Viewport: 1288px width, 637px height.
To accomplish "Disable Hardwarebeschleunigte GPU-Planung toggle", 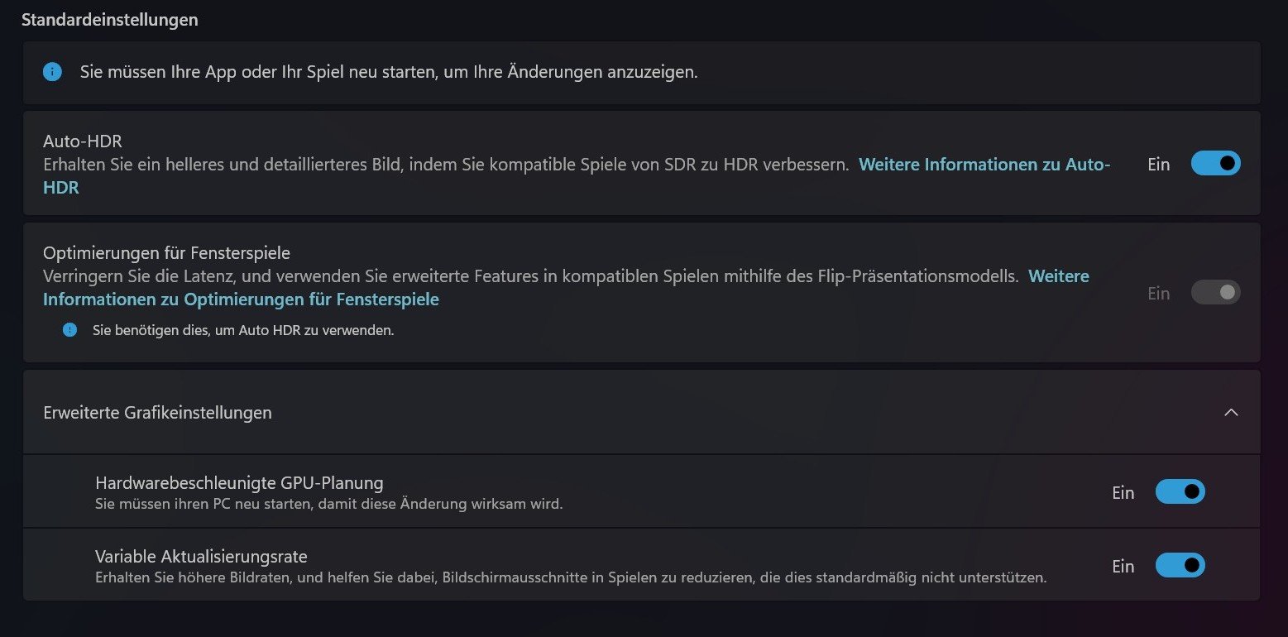I will coord(1180,492).
